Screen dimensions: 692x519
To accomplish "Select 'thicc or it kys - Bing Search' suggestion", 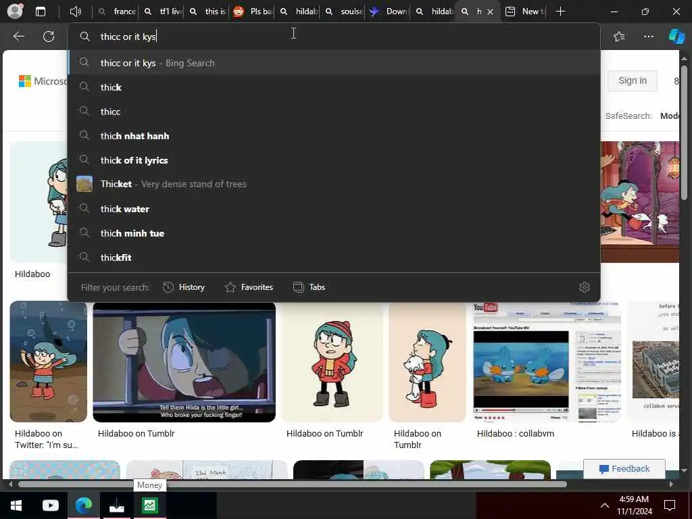I will pyautogui.click(x=334, y=63).
